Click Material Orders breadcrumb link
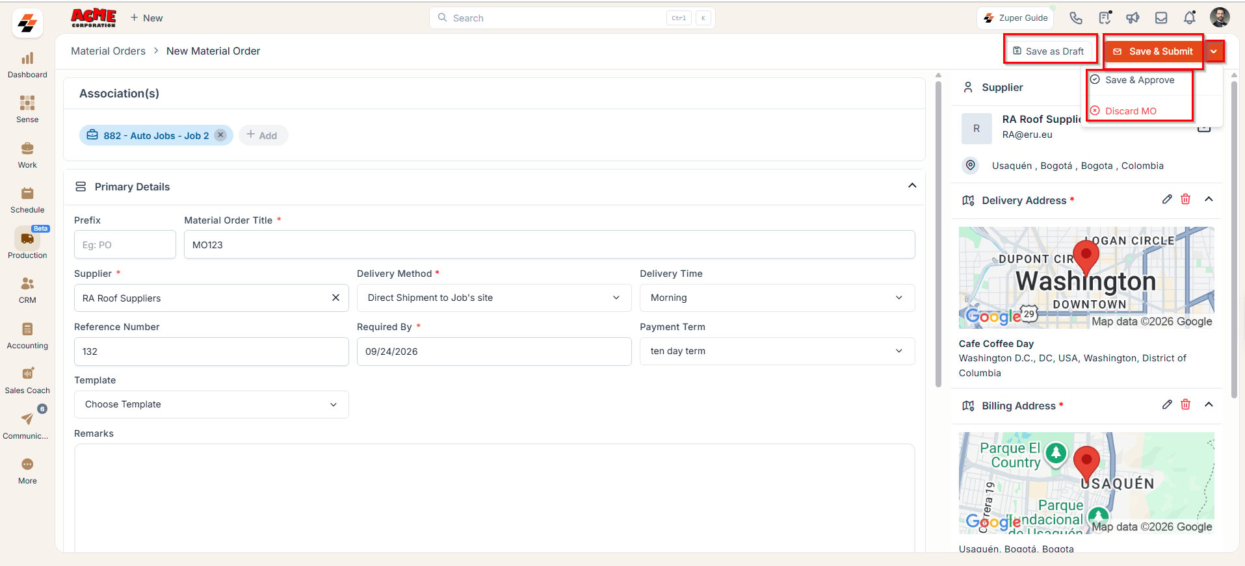 point(108,51)
